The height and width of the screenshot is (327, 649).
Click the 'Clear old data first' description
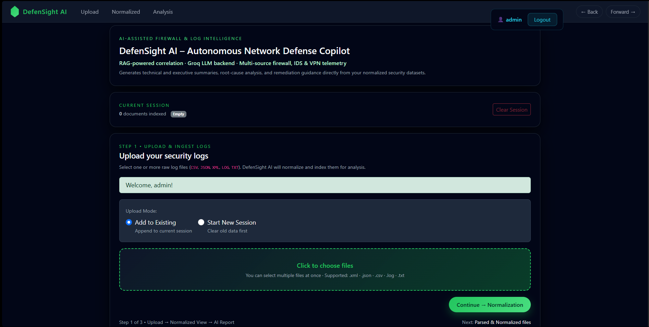[x=227, y=231]
